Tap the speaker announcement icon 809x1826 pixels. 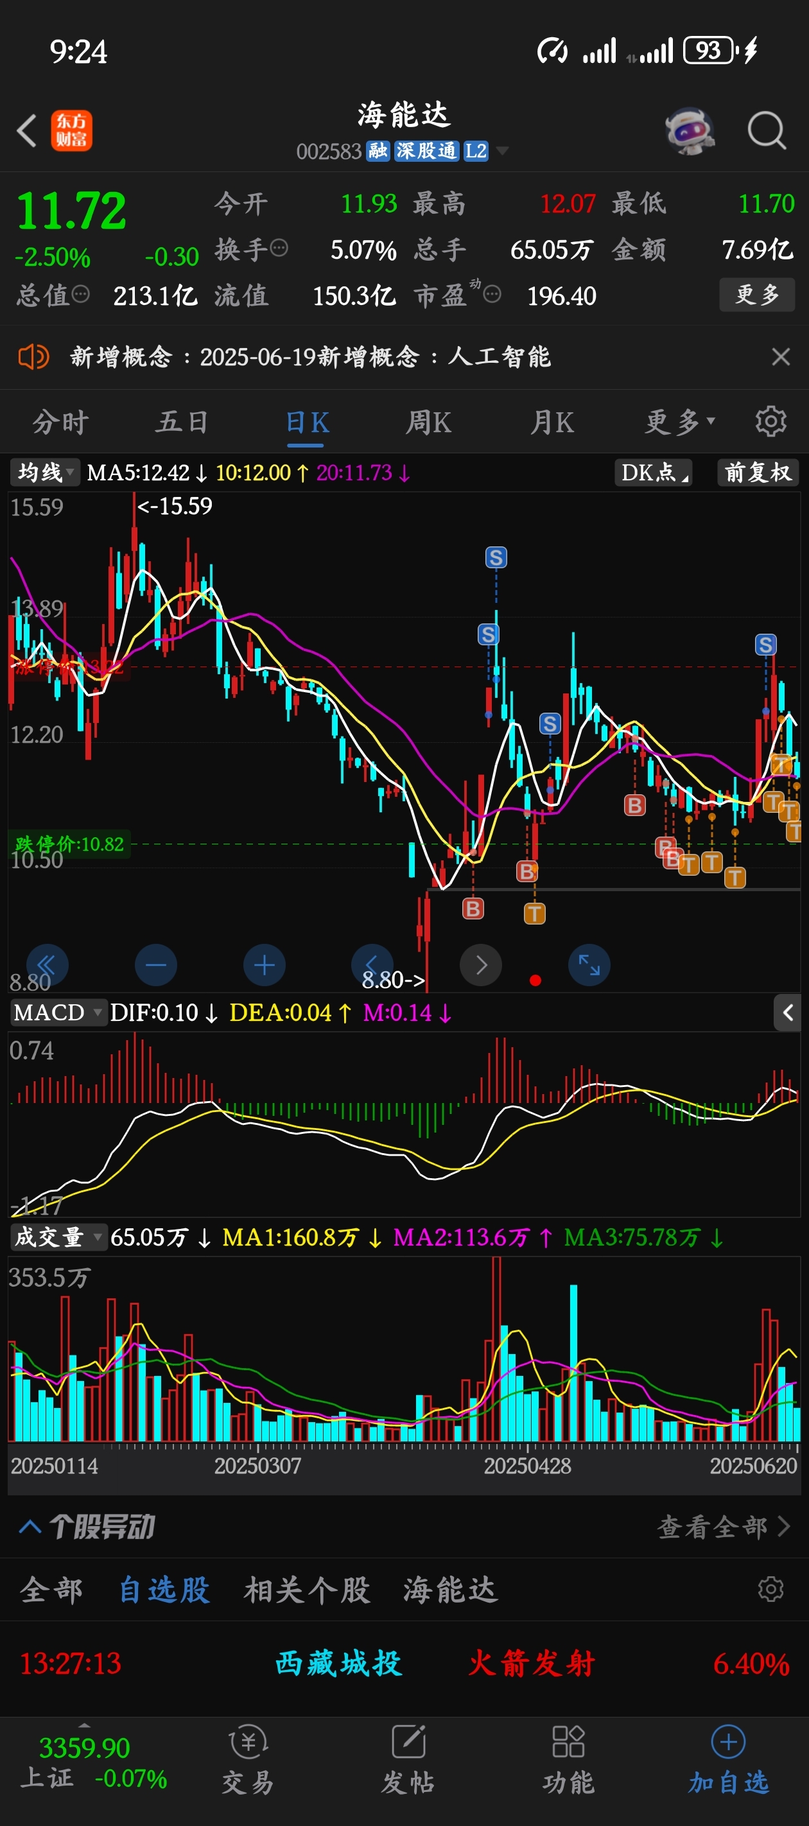point(33,356)
